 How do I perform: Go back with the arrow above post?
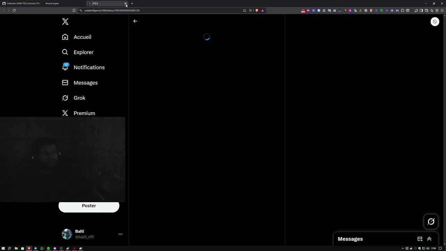coord(135,21)
